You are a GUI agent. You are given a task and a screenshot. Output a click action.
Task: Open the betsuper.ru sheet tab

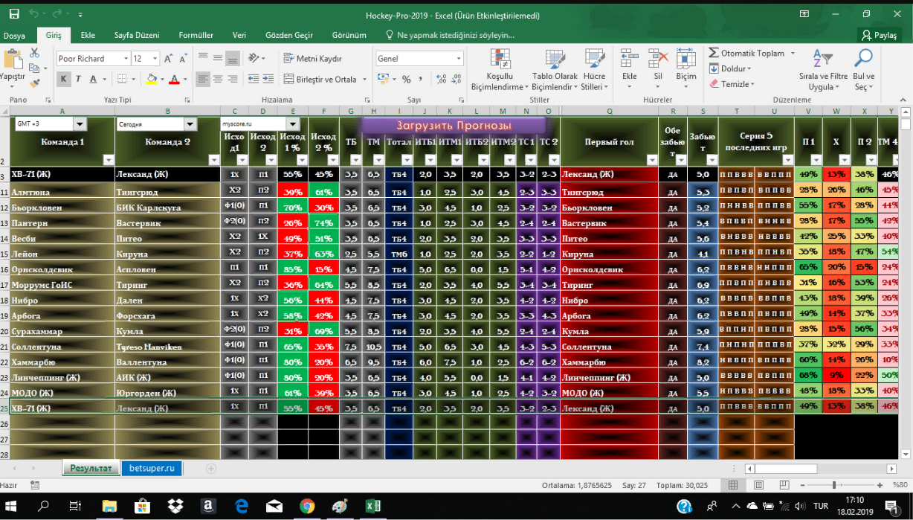pos(152,468)
